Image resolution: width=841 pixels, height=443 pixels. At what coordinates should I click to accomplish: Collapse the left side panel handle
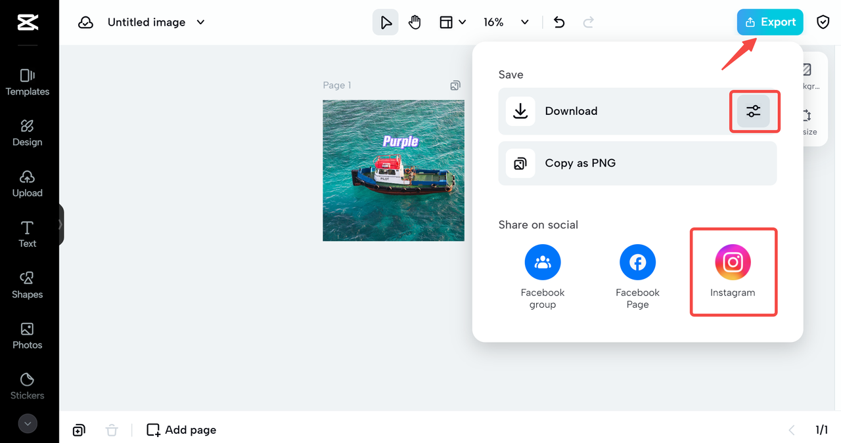point(61,224)
